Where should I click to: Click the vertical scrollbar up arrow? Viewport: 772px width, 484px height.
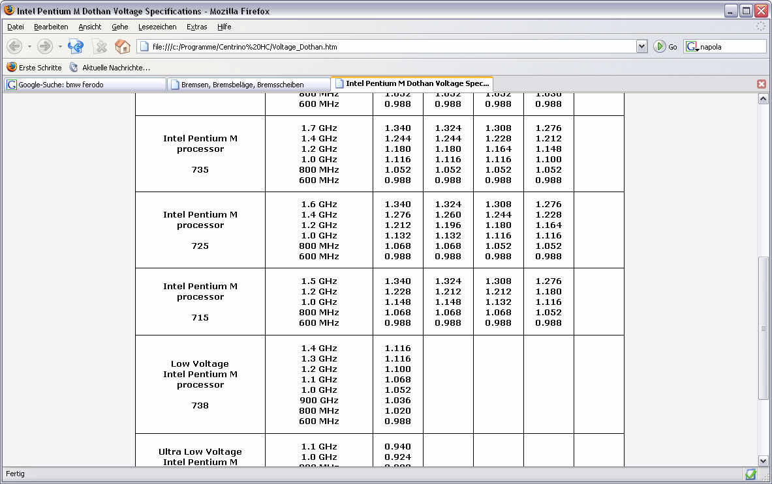[x=763, y=99]
